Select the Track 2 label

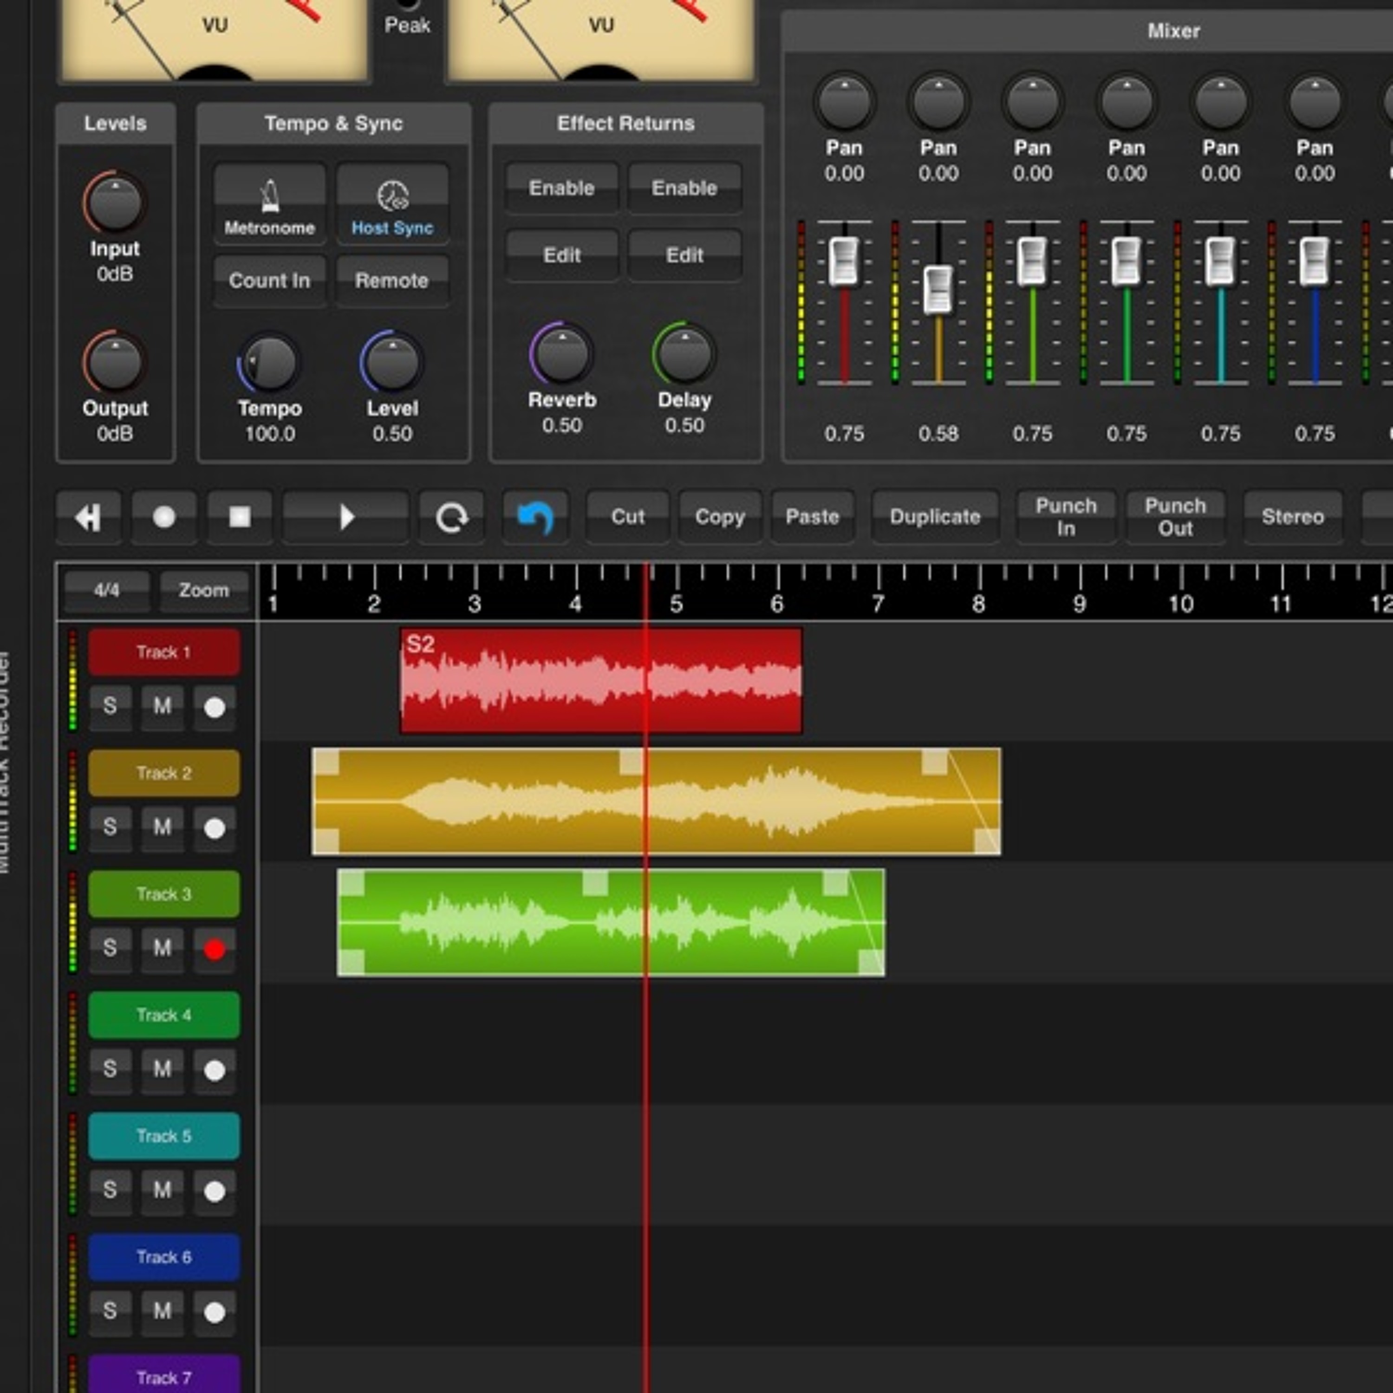click(163, 773)
